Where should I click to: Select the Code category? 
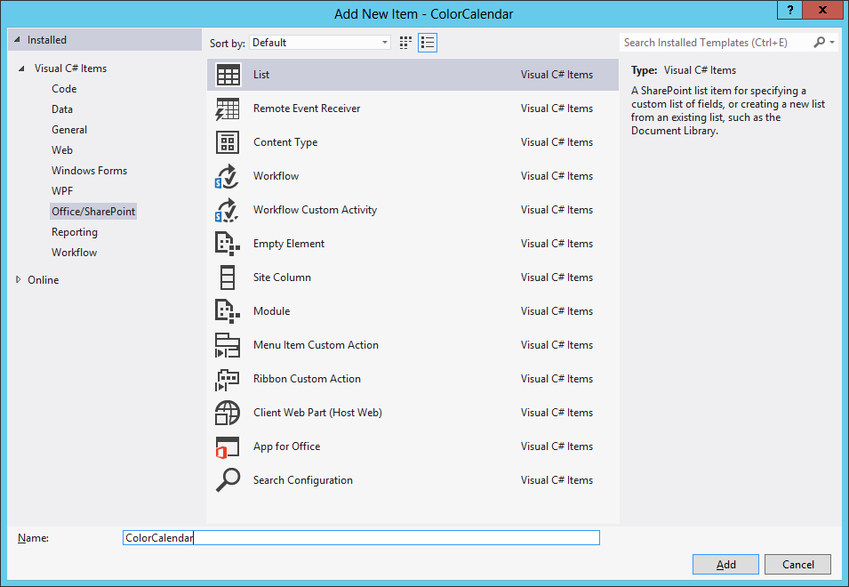[64, 89]
